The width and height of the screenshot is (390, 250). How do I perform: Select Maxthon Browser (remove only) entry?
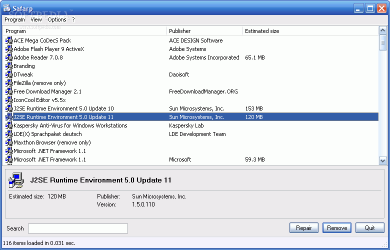[52, 142]
